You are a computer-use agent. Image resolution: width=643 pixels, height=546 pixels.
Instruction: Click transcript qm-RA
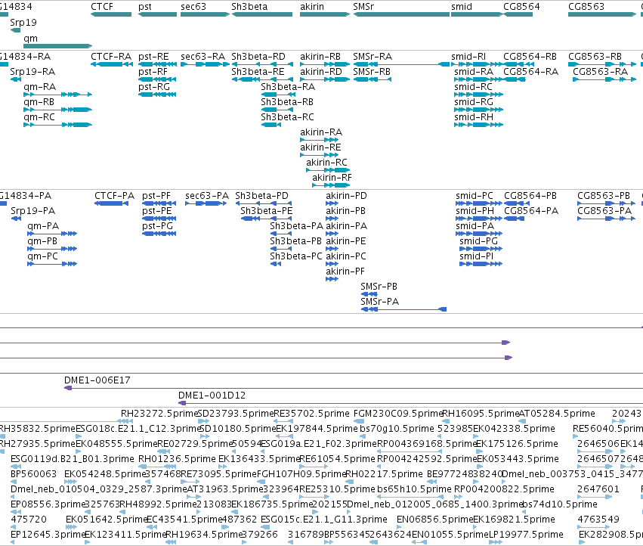(58, 95)
